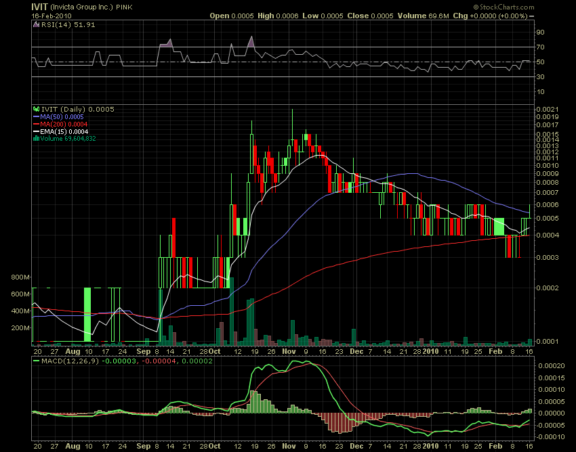This screenshot has height=452, width=576.
Task: Click the volume bars legend icon
Action: point(36,138)
